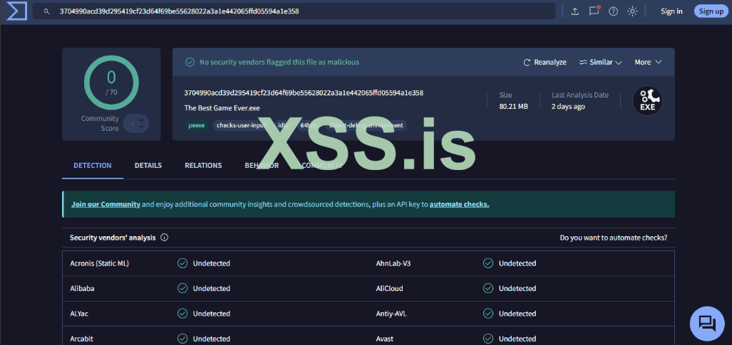Click the Avast vendor name
732x345 pixels.
click(x=385, y=339)
